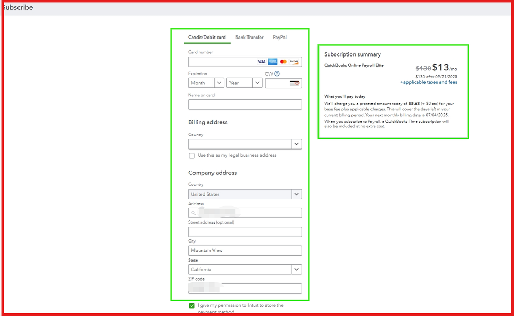Viewport: 514px width, 316px height.
Task: Click the CVV input field
Action: (283, 83)
